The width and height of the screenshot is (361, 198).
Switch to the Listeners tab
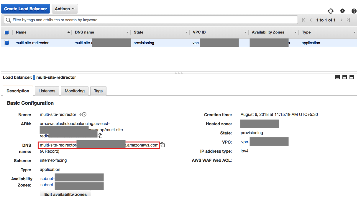(47, 91)
